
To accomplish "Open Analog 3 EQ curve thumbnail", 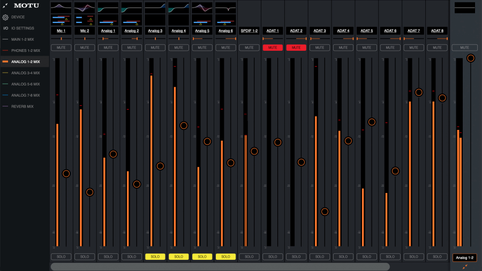I will [x=155, y=7].
